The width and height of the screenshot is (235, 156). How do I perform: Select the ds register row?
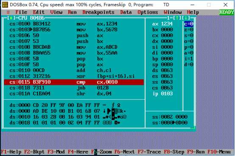pyautogui.click(x=162, y=70)
